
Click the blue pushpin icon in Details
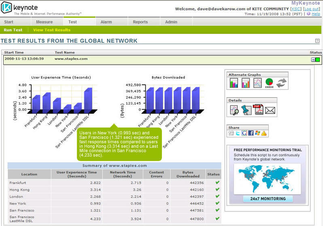coord(246,110)
